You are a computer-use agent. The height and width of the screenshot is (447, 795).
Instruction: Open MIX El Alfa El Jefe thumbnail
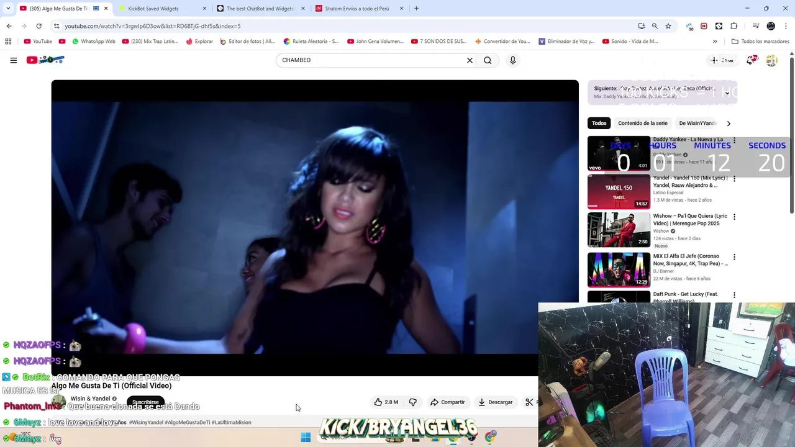tap(619, 269)
